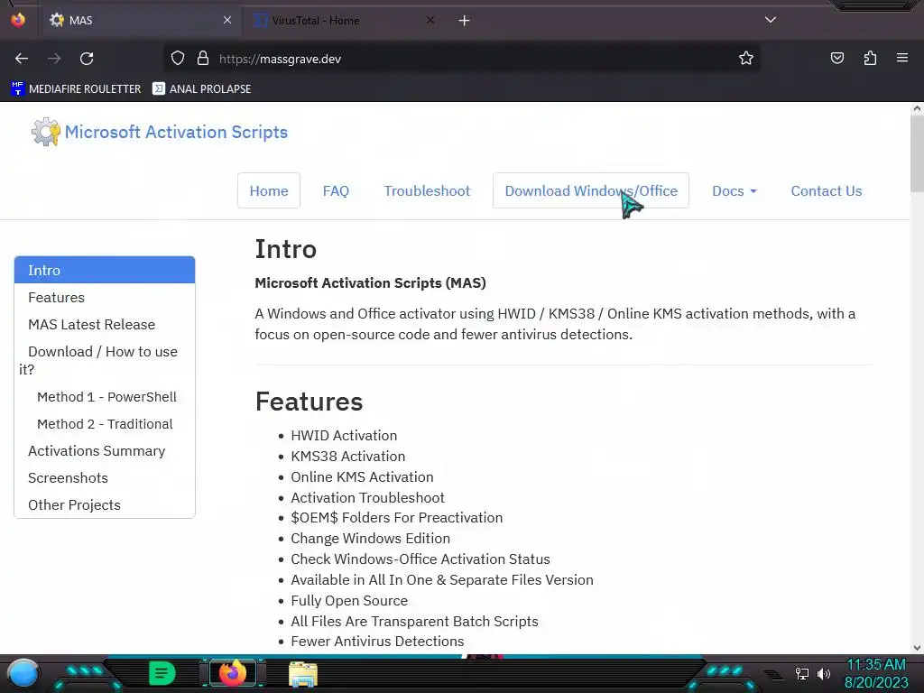Click the browser forward arrow
Screen dimensions: 924x693
coord(54,59)
